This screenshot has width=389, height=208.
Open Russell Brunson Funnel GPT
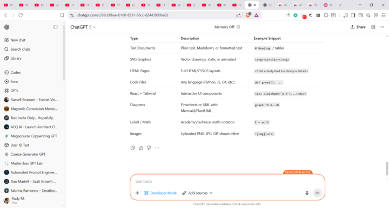click(x=31, y=100)
